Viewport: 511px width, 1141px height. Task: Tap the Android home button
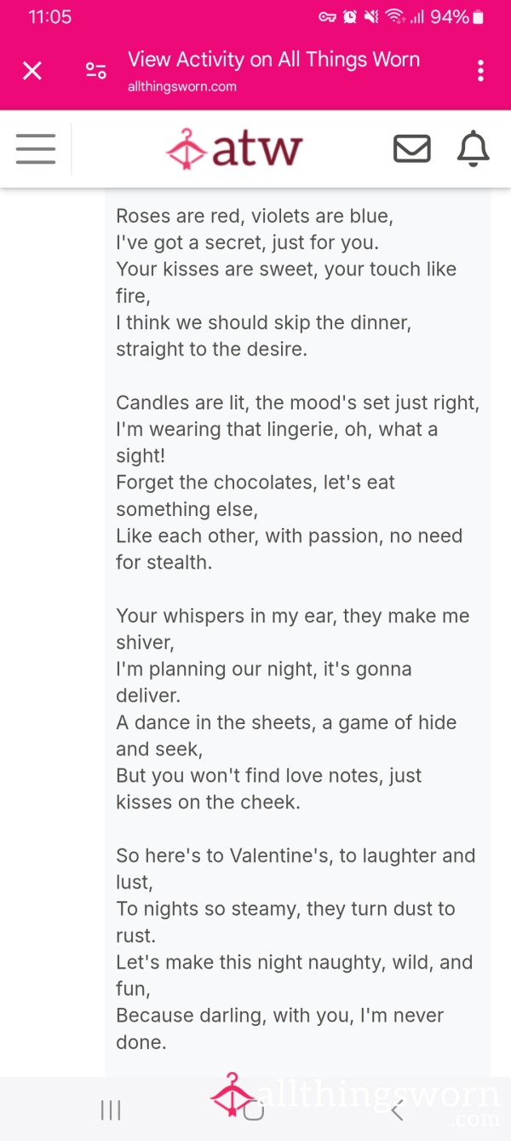coord(254,1109)
